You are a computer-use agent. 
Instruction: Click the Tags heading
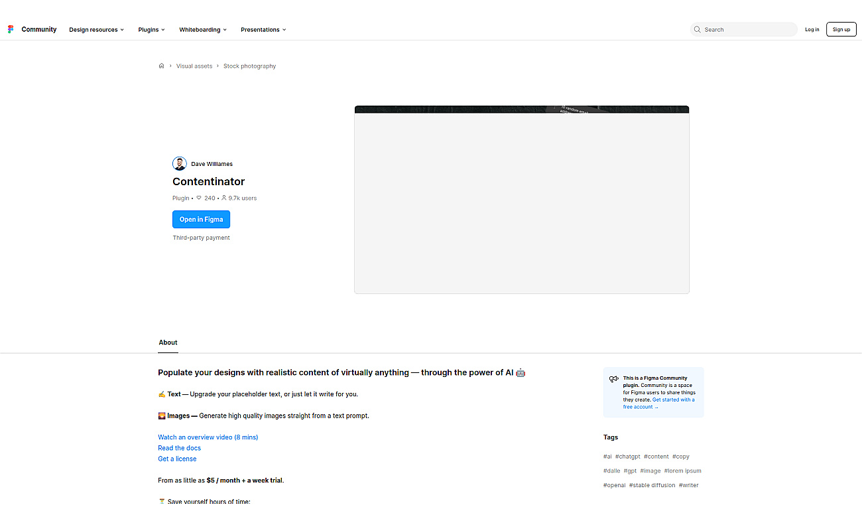(611, 437)
